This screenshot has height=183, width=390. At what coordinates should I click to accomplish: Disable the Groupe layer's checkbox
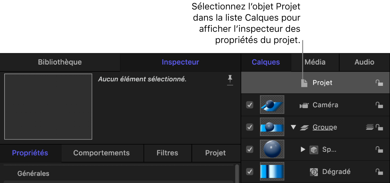250,127
